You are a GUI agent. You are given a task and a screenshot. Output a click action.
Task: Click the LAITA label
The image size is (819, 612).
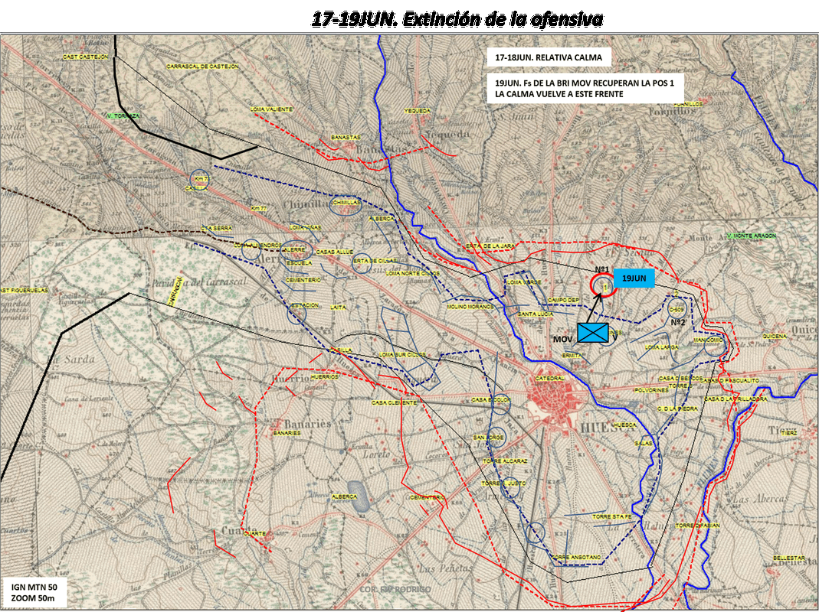[x=338, y=308]
